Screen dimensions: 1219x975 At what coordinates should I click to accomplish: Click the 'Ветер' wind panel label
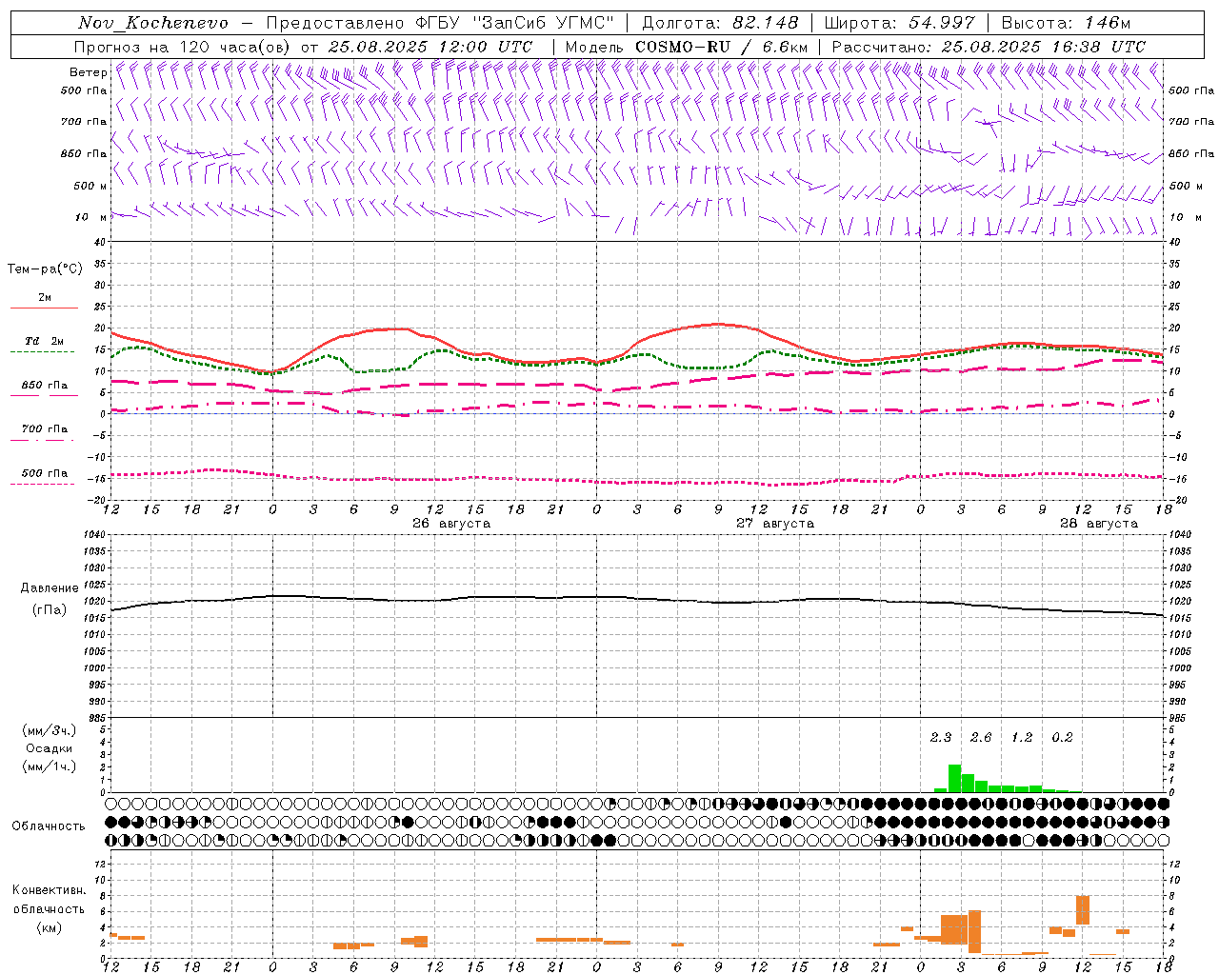[88, 72]
